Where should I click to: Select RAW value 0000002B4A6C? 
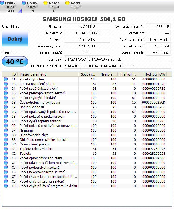pos(154,158)
